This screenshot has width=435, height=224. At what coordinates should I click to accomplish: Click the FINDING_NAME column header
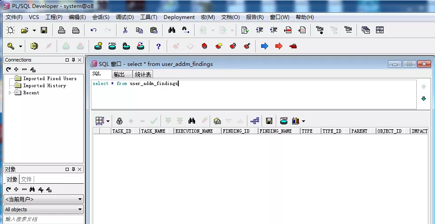pyautogui.click(x=279, y=131)
